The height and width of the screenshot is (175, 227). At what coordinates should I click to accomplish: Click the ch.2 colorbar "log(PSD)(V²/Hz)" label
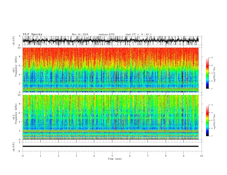(215, 122)
